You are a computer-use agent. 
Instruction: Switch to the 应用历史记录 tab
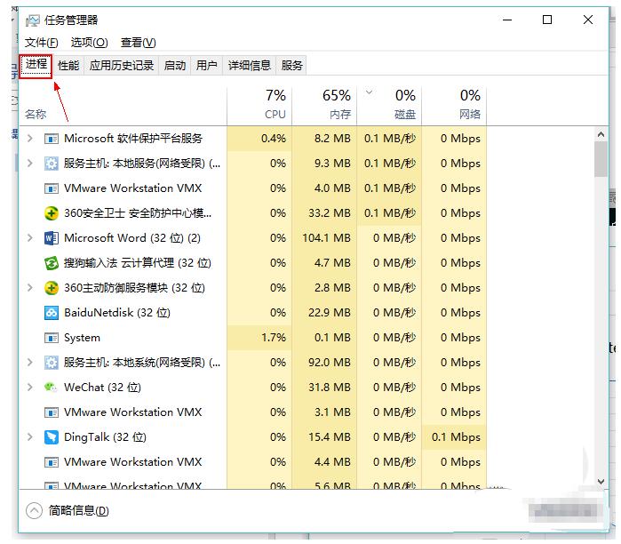point(122,66)
